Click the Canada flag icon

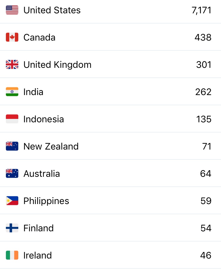coord(12,37)
